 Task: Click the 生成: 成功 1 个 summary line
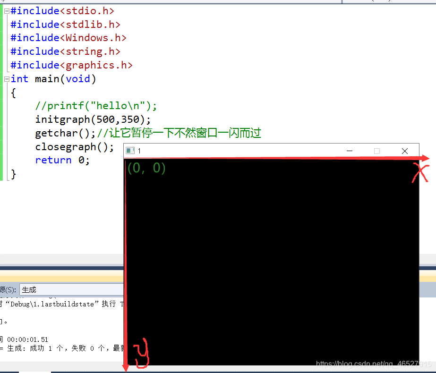(x=62, y=348)
